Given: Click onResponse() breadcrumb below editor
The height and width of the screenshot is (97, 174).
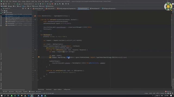Looking at the screenshot, I should pyautogui.click(x=67, y=89).
